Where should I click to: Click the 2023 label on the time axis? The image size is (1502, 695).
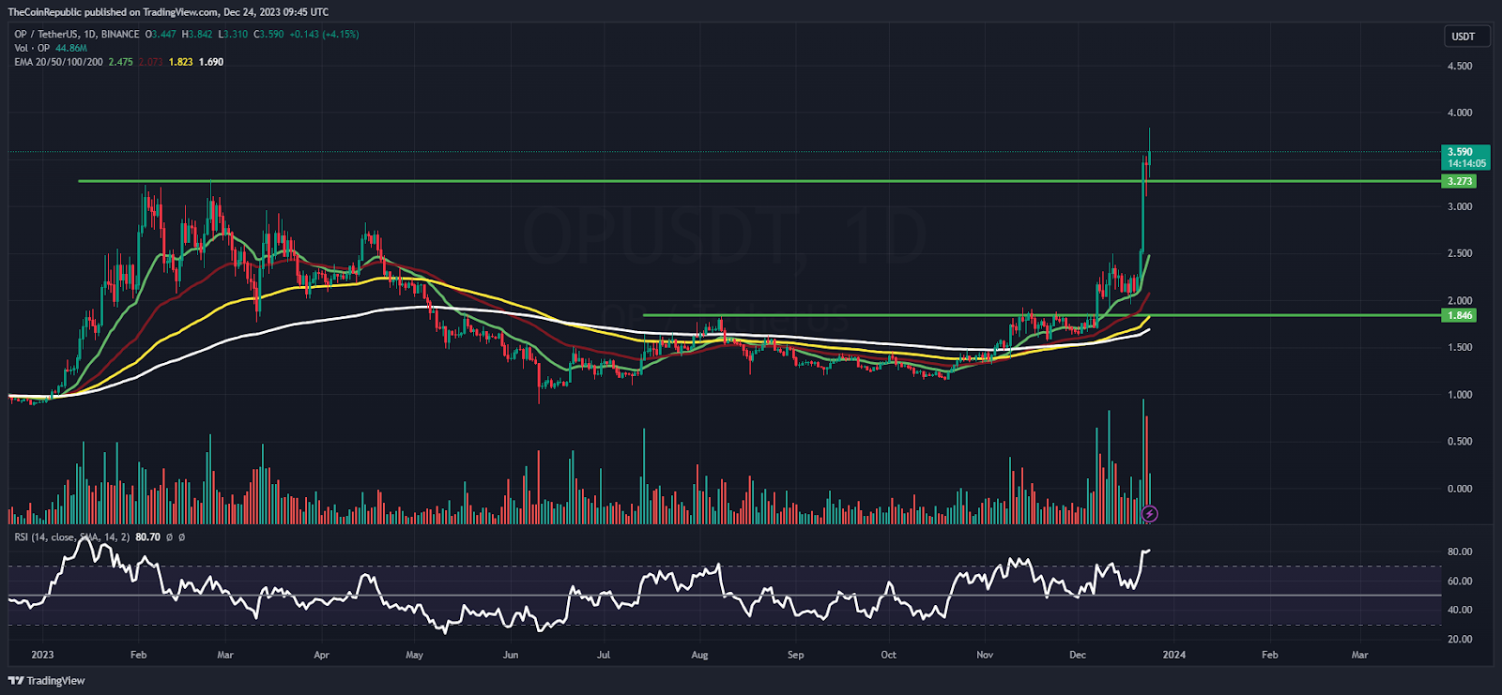pyautogui.click(x=42, y=655)
